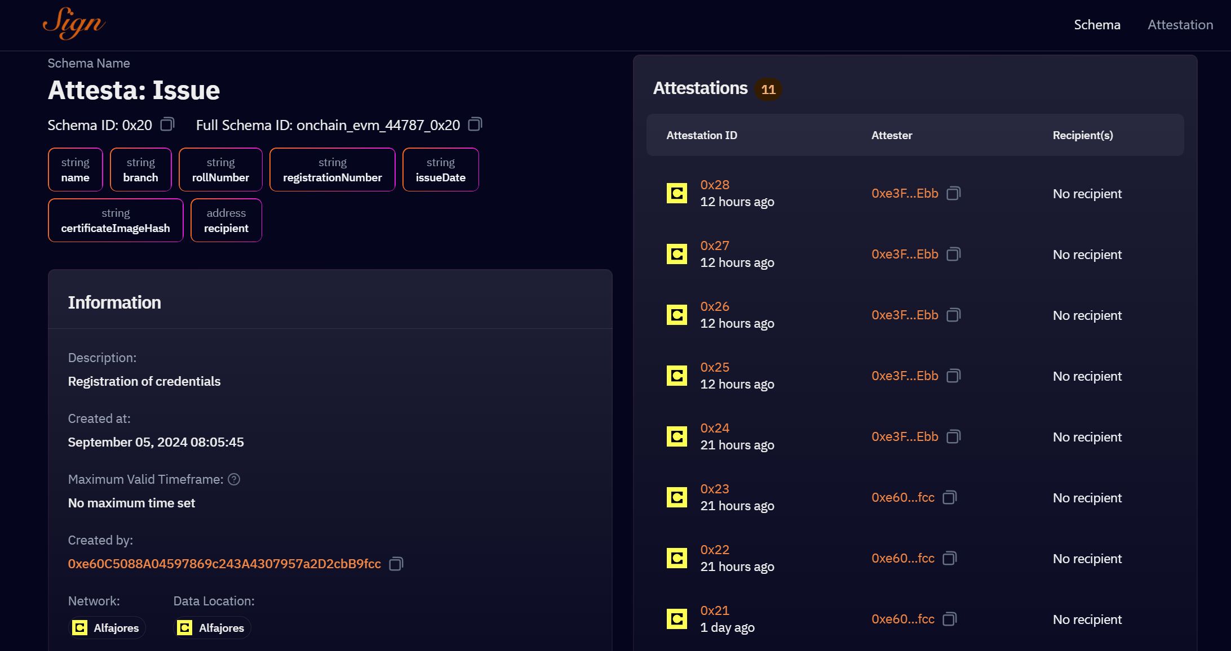
Task: Click the registrationNumber field chip
Action: tap(333, 170)
